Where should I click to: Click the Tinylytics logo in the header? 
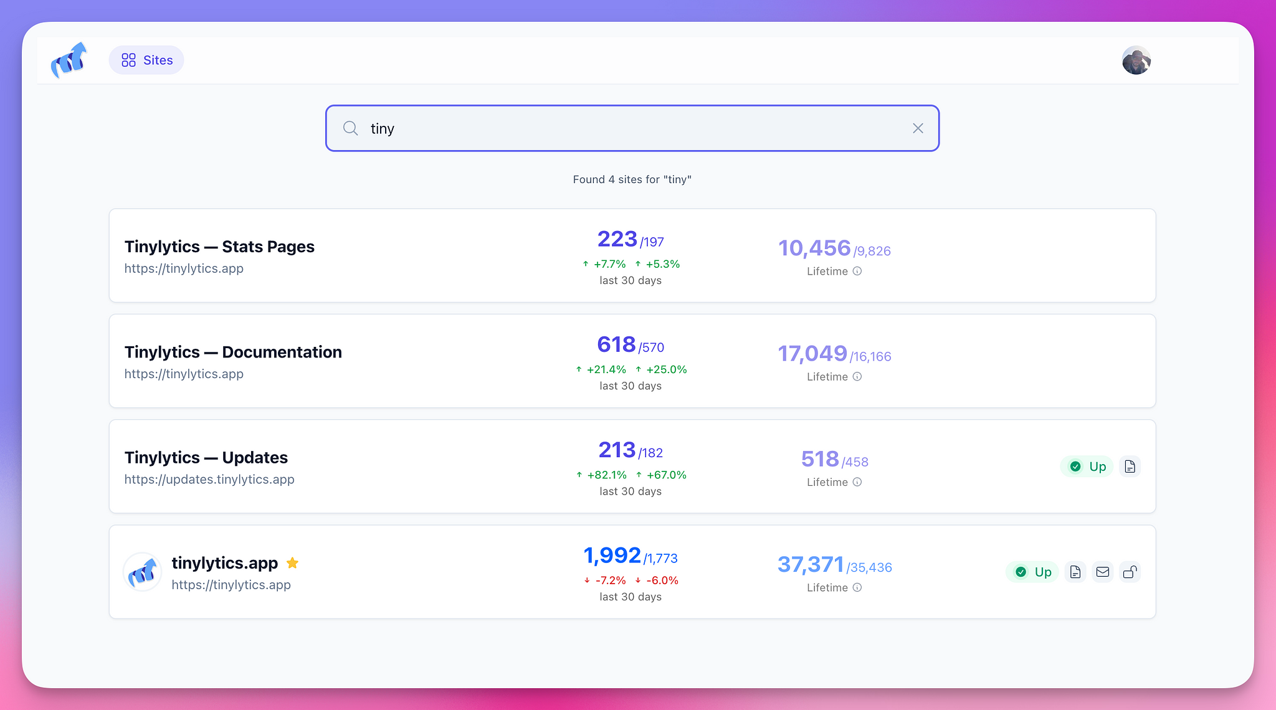click(69, 60)
